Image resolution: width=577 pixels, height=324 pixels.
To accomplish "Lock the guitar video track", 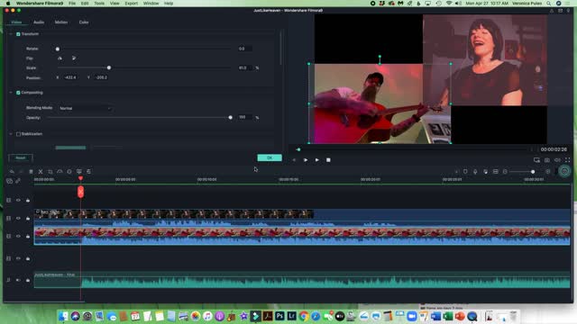I will coord(28,236).
